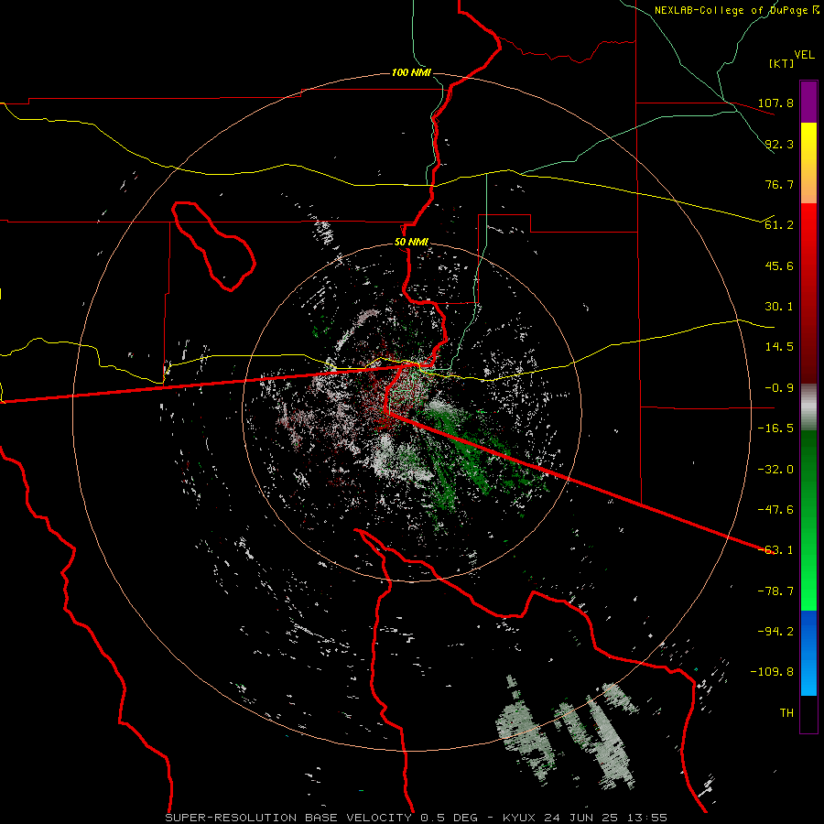Select the 30.1 scale value
824x824 pixels.
pos(779,307)
